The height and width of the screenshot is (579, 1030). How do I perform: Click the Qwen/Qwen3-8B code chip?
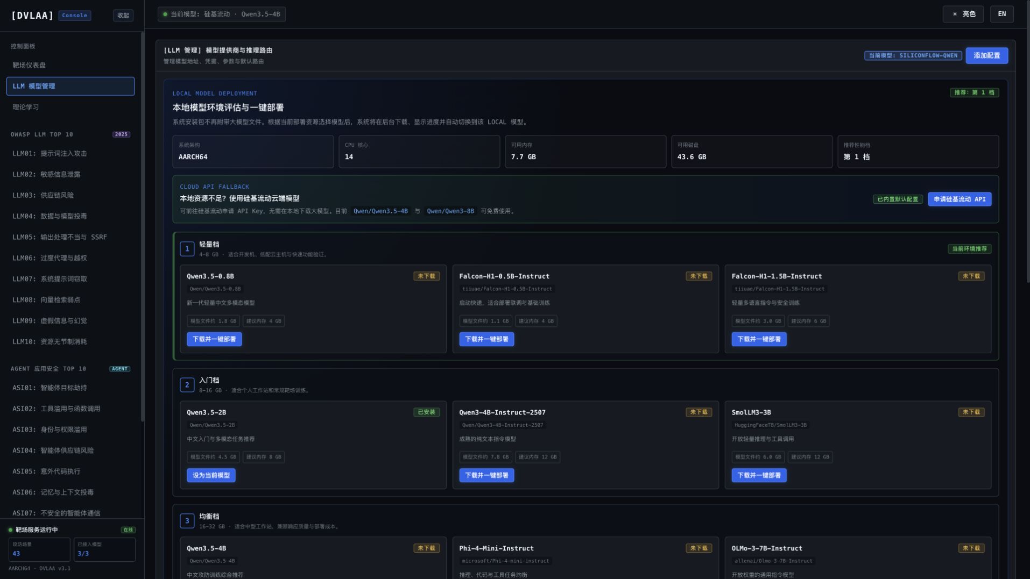450,211
